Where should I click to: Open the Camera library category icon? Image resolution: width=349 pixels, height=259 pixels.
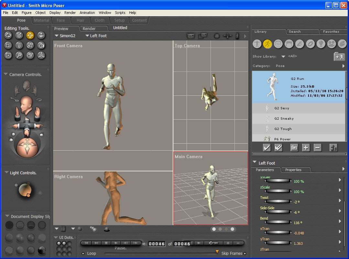pos(331,44)
